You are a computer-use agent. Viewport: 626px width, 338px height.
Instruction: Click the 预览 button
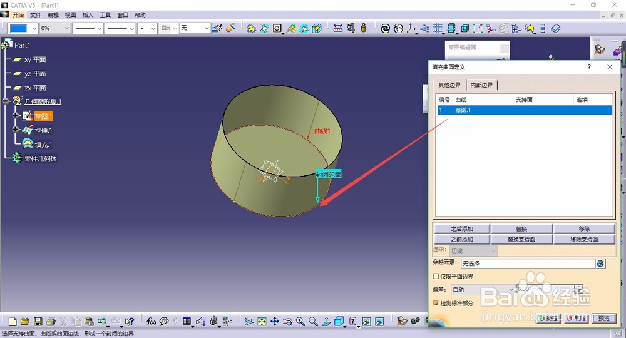[x=603, y=319]
